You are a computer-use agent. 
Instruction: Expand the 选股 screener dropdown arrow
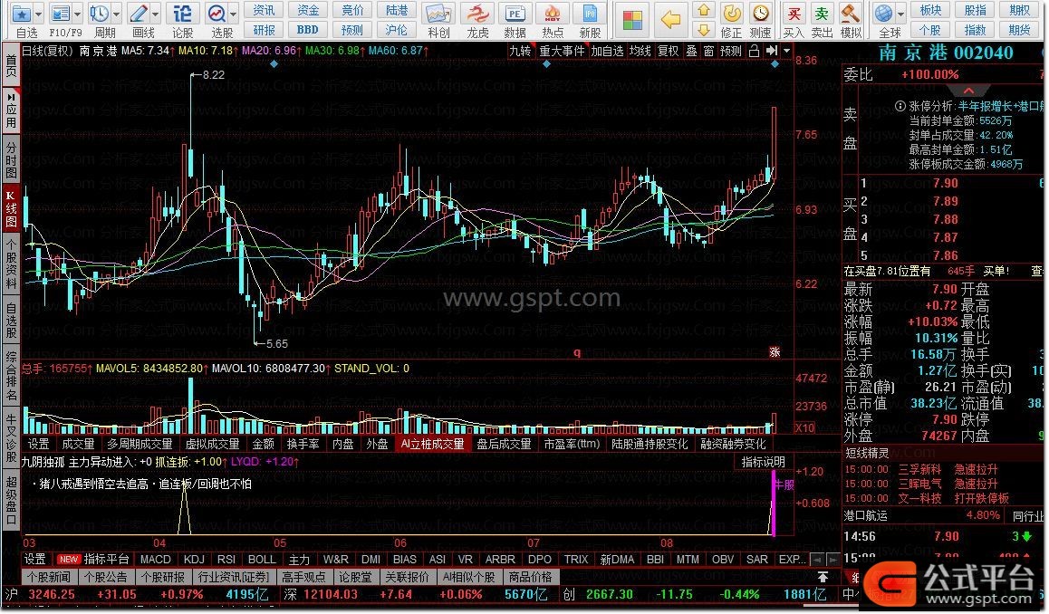234,14
